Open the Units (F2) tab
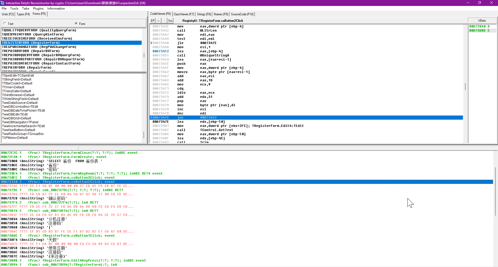 coord(8,14)
